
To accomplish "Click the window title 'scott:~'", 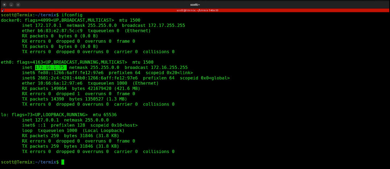I will point(195,4).
